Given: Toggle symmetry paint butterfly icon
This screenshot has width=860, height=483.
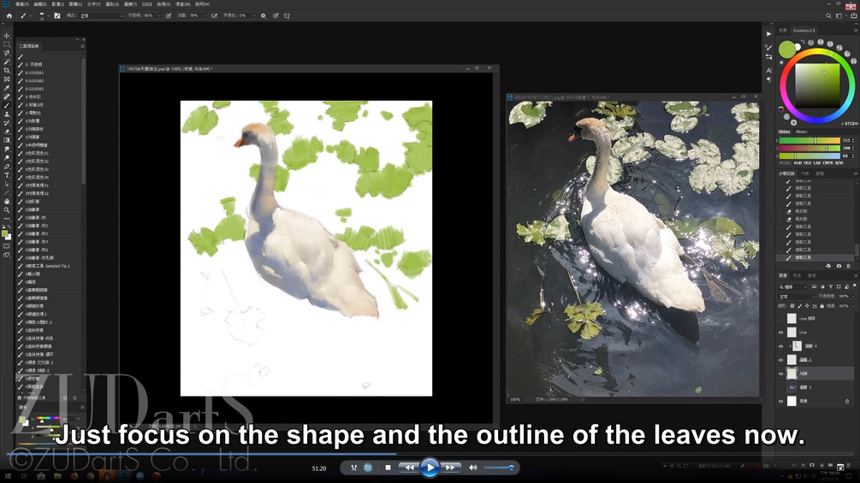Looking at the screenshot, I should (287, 15).
